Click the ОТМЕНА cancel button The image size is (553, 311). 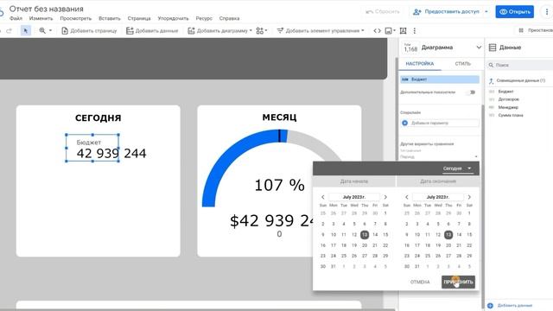click(x=420, y=282)
